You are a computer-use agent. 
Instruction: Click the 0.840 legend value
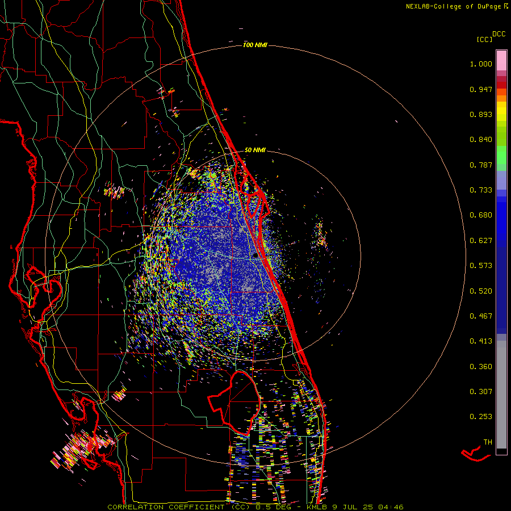[481, 140]
